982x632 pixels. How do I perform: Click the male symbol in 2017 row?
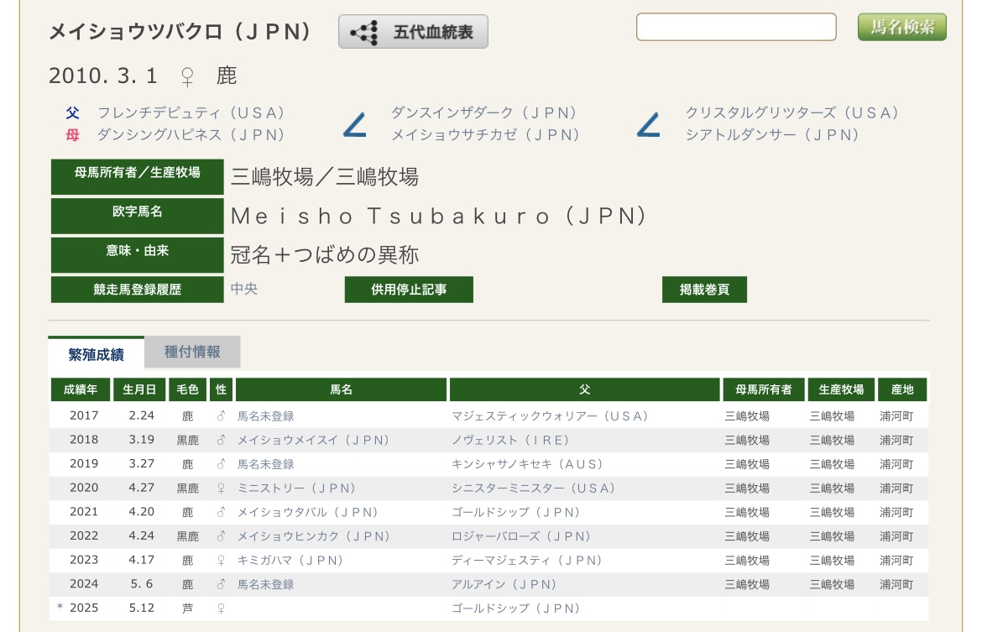(x=221, y=416)
